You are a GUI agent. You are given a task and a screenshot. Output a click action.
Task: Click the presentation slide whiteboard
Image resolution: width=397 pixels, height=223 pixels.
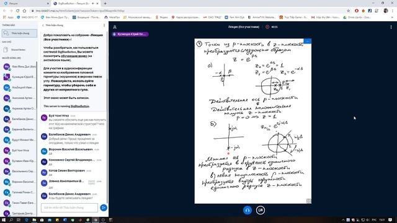[253, 121]
